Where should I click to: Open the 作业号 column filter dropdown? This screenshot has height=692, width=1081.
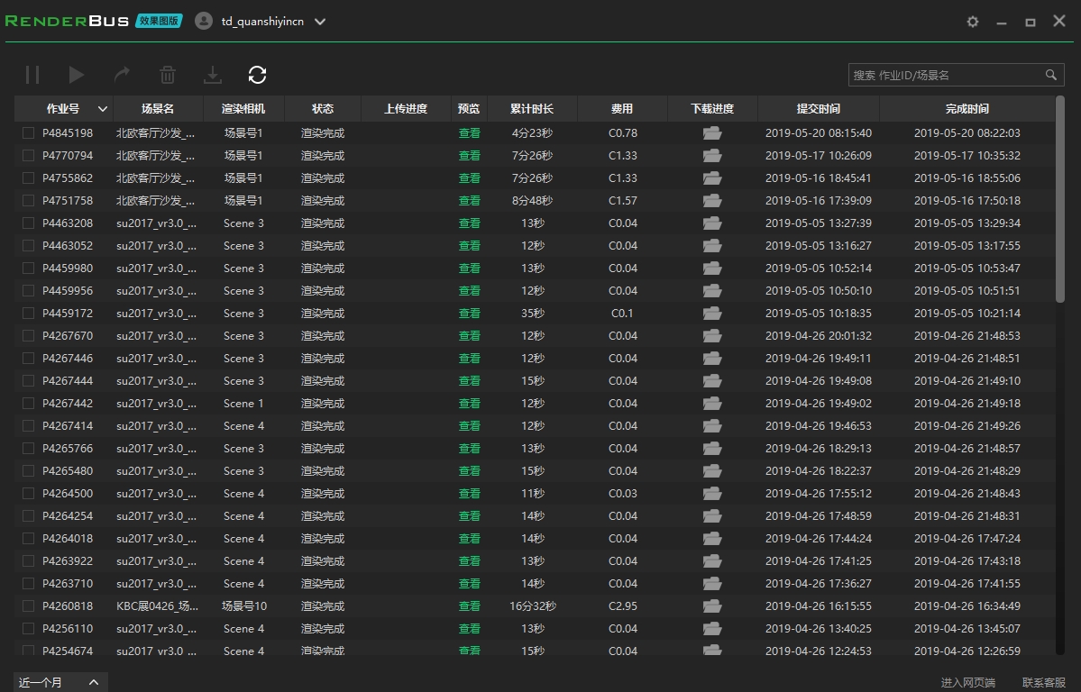pos(102,108)
